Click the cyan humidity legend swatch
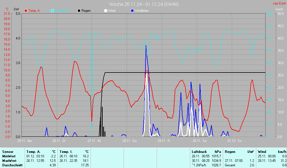287x168 pixels. tap(52, 11)
